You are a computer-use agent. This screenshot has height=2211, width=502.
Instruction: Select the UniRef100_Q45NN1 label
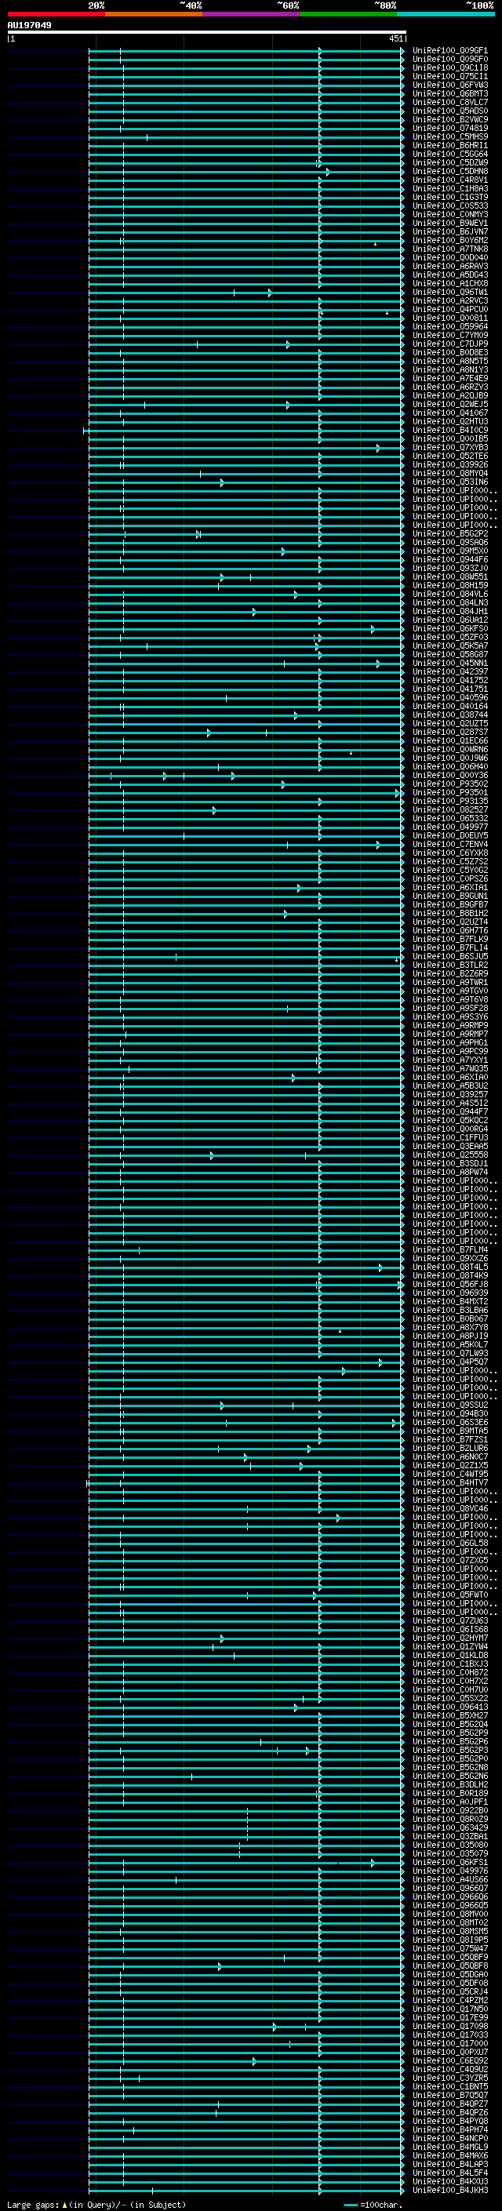point(450,664)
